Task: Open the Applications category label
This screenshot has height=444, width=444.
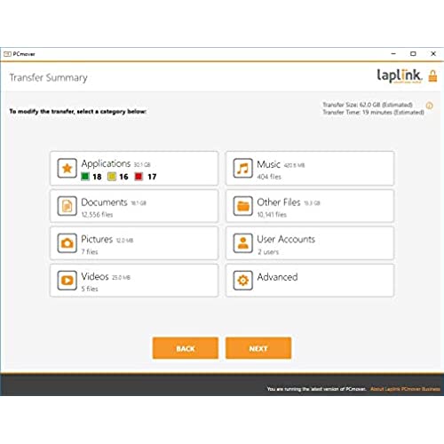Action: [106, 163]
